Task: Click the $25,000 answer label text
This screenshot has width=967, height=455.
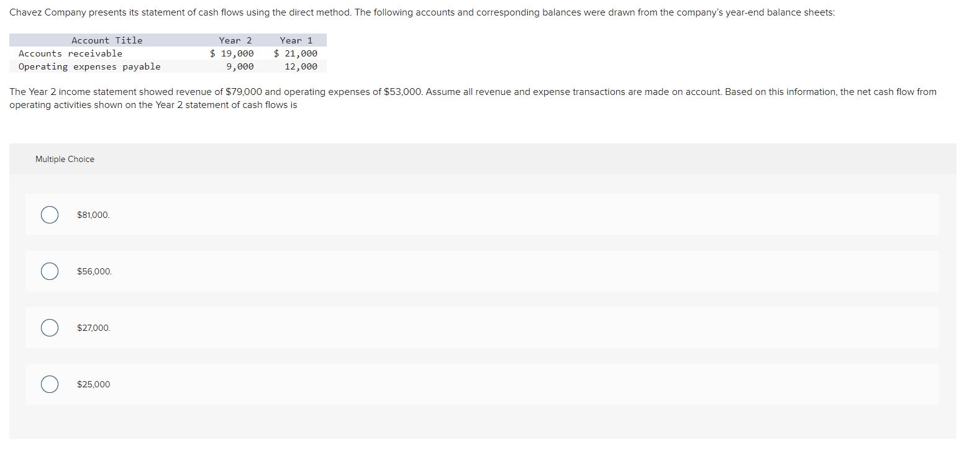Action: pyautogui.click(x=93, y=384)
